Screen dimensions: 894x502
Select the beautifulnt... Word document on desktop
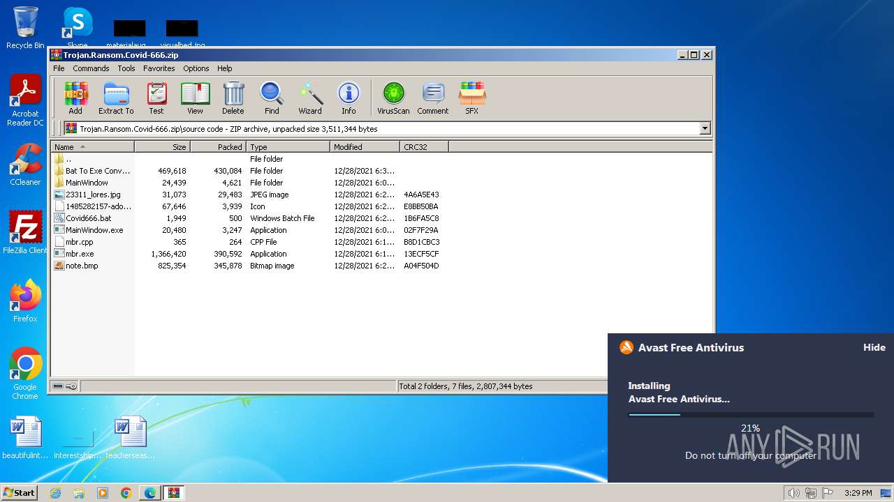click(x=26, y=438)
